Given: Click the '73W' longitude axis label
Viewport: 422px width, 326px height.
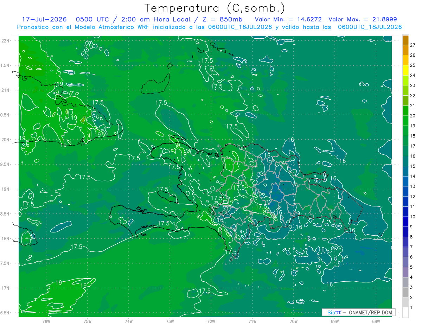Looking at the screenshot, I should [170, 321].
